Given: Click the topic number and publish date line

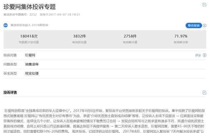Looking at the screenshot, I should 42,15.
